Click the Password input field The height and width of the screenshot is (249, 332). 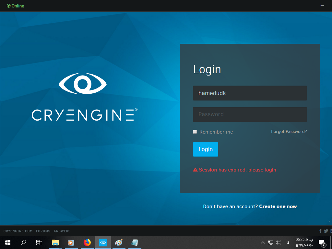250,114
